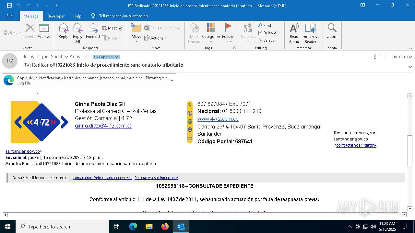The height and width of the screenshot is (233, 415).
Task: Click the 4-72 logo image
Action: 39,122
